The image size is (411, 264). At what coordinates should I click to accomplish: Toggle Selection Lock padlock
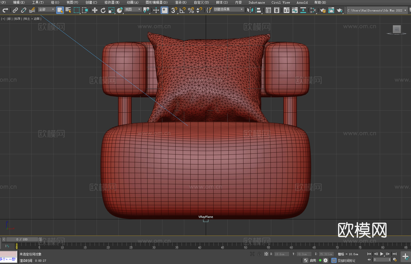pos(259,254)
